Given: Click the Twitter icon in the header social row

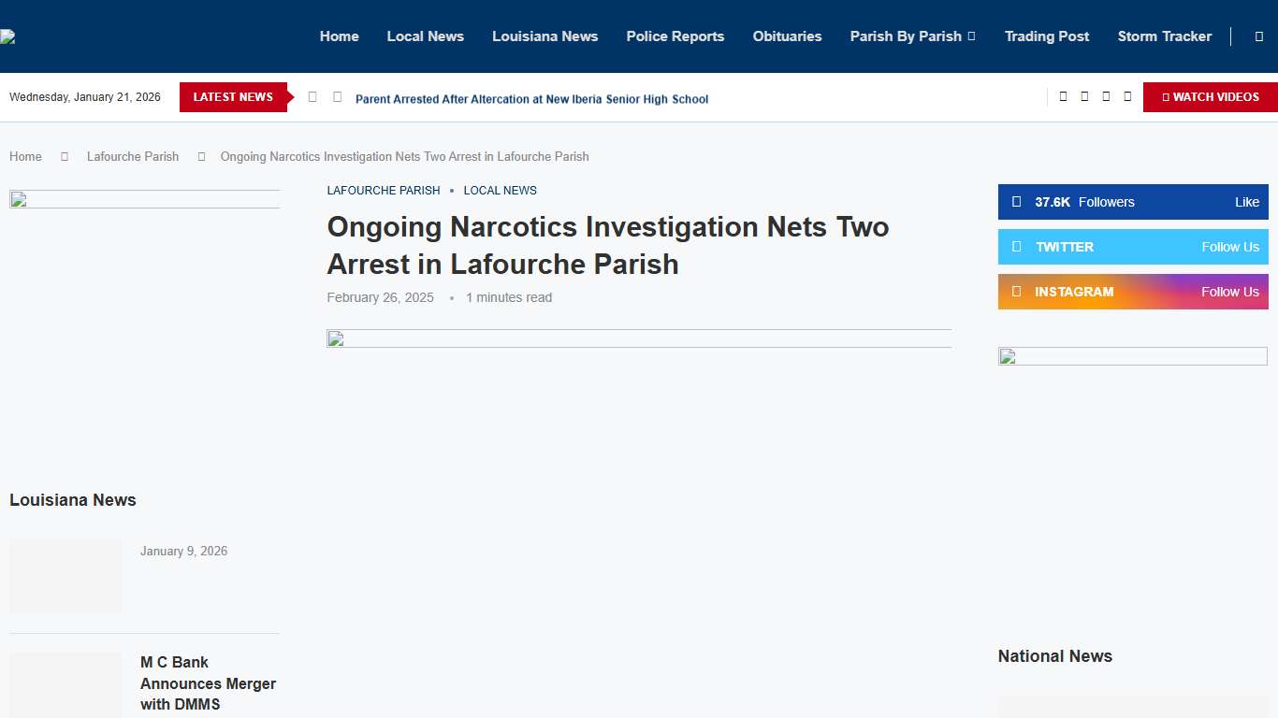Looking at the screenshot, I should click(1084, 96).
